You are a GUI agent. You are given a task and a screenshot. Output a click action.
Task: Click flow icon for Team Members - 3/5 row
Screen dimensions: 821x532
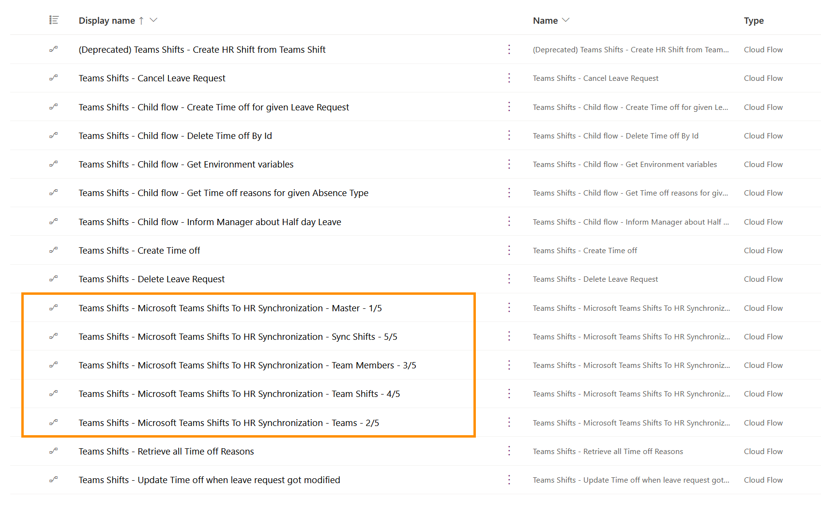tap(53, 365)
